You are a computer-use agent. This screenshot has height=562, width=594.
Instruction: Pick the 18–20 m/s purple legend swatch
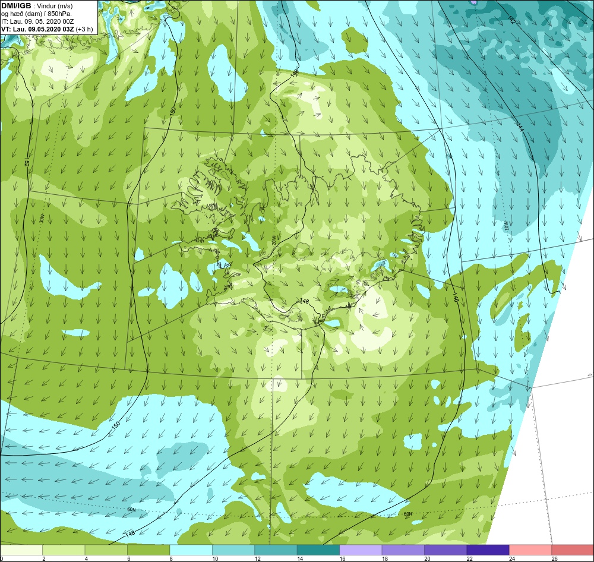click(403, 550)
